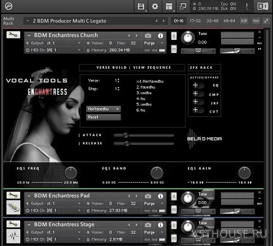Click the Enchantress Pad instrument thumbnail icon
The width and height of the screenshot is (273, 246).
point(13,207)
